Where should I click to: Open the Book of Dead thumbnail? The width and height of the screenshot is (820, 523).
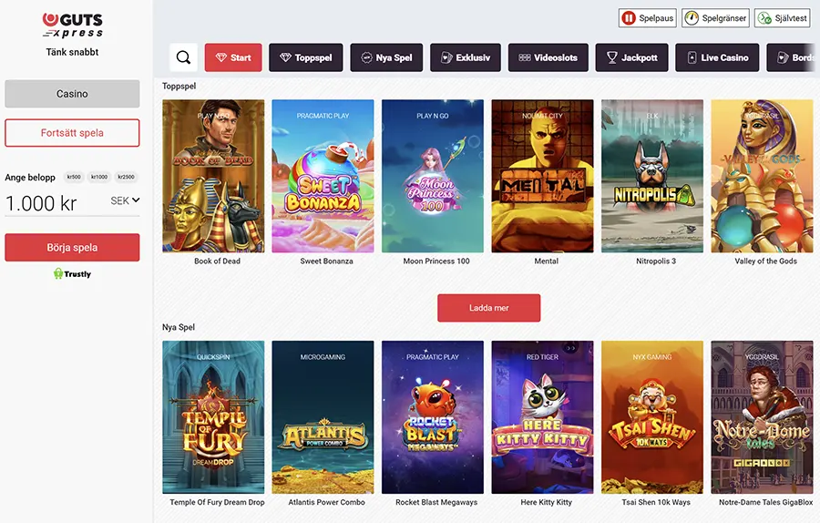pyautogui.click(x=213, y=176)
